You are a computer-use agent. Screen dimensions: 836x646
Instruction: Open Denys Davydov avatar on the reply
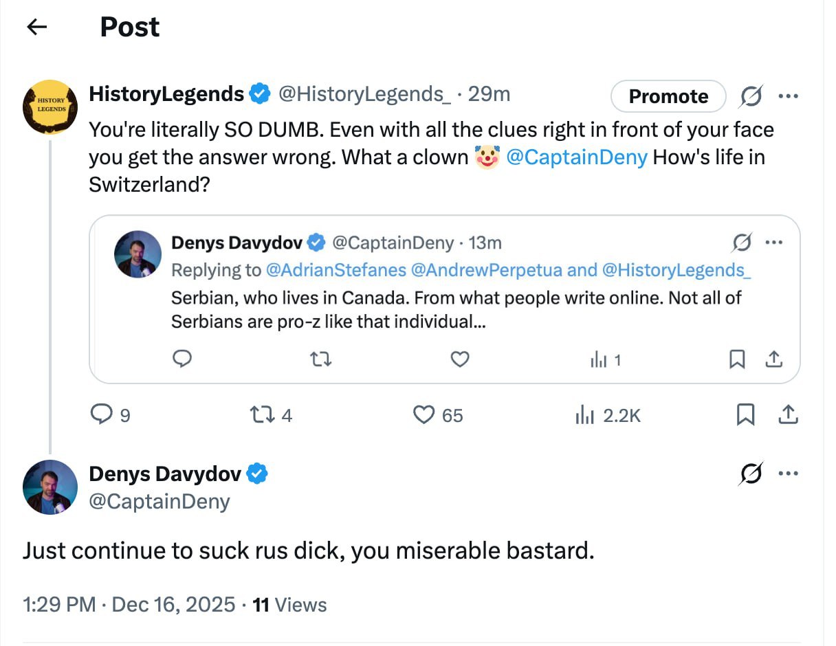(x=49, y=487)
